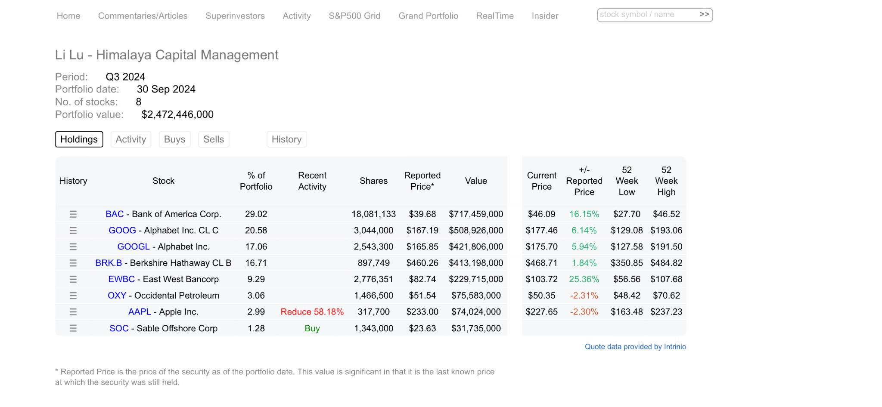Open the S&P500 Grid page
The width and height of the screenshot is (882, 407).
pyautogui.click(x=354, y=16)
